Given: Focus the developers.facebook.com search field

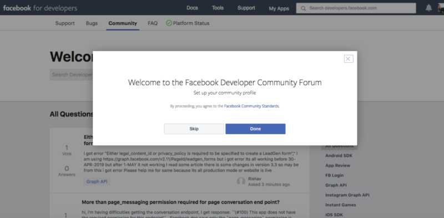Looking at the screenshot, I should (356, 8).
